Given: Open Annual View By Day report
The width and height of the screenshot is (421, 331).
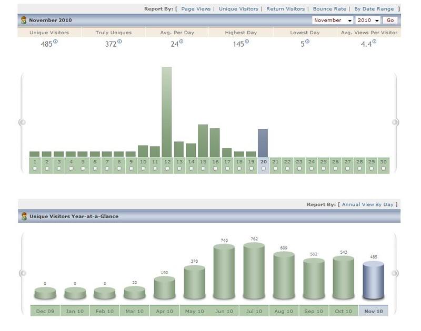Looking at the screenshot, I should pyautogui.click(x=367, y=204).
